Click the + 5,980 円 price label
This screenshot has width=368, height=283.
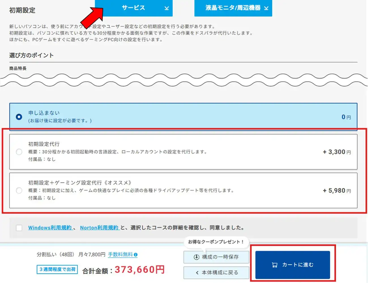(337, 191)
